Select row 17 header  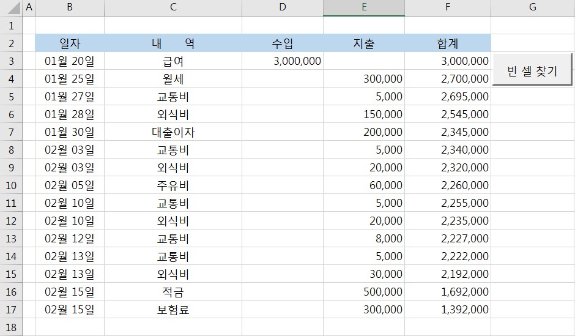coord(11,310)
